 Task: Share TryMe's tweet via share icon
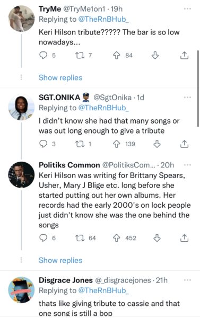pos(184,55)
